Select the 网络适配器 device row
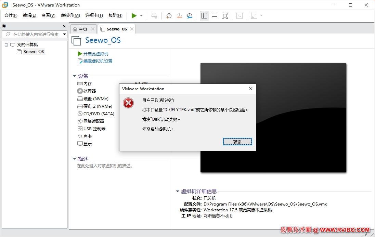The width and height of the screenshot is (375, 237). tap(91, 121)
